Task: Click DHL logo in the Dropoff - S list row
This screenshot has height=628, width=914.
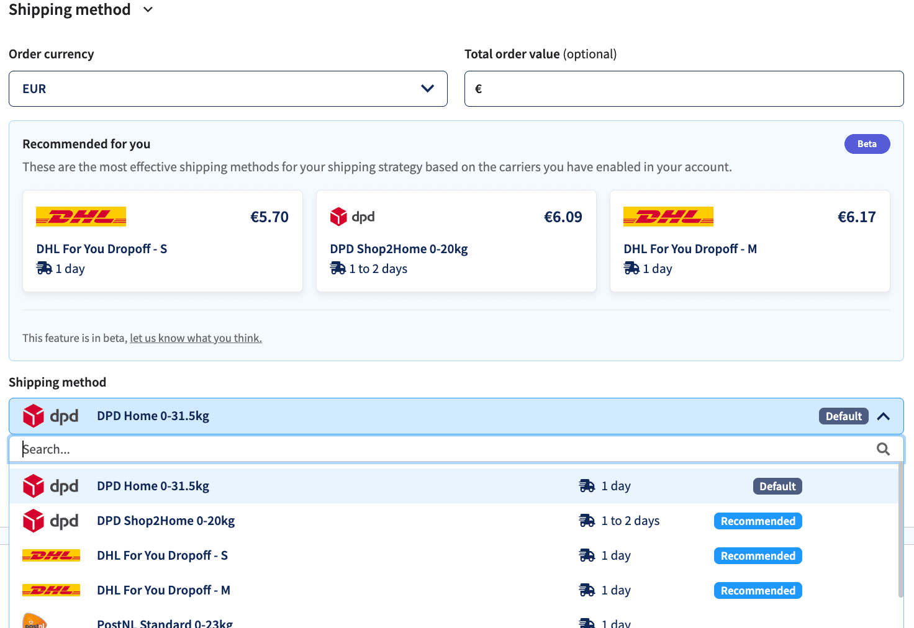Action: point(52,555)
